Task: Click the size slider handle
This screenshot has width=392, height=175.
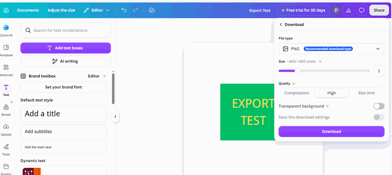Action: [x=298, y=71]
